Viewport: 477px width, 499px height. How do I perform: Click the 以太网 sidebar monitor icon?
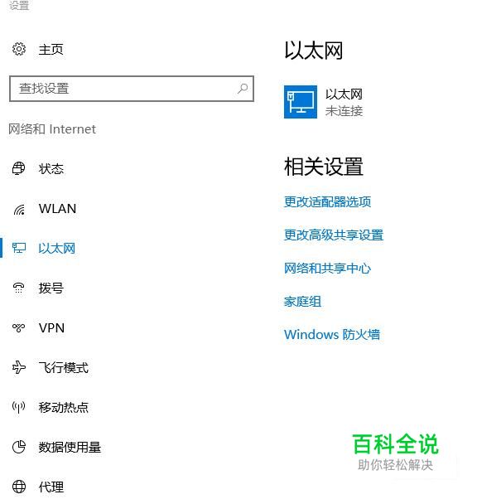19,248
